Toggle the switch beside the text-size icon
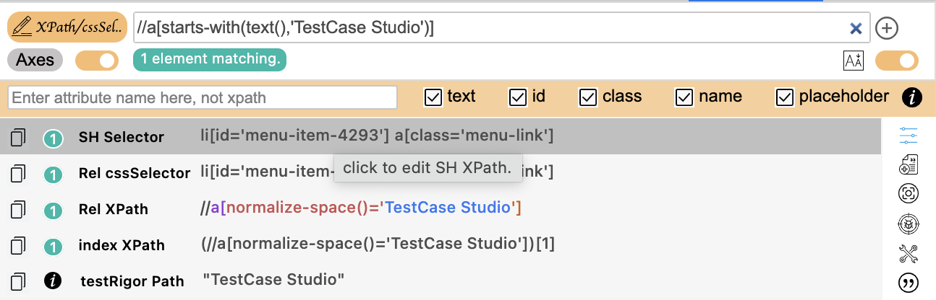The image size is (936, 300). [897, 61]
